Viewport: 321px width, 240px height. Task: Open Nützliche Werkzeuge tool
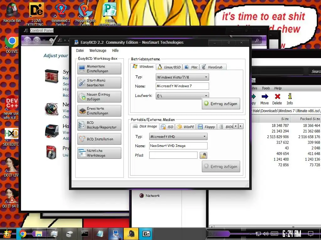coord(99,153)
